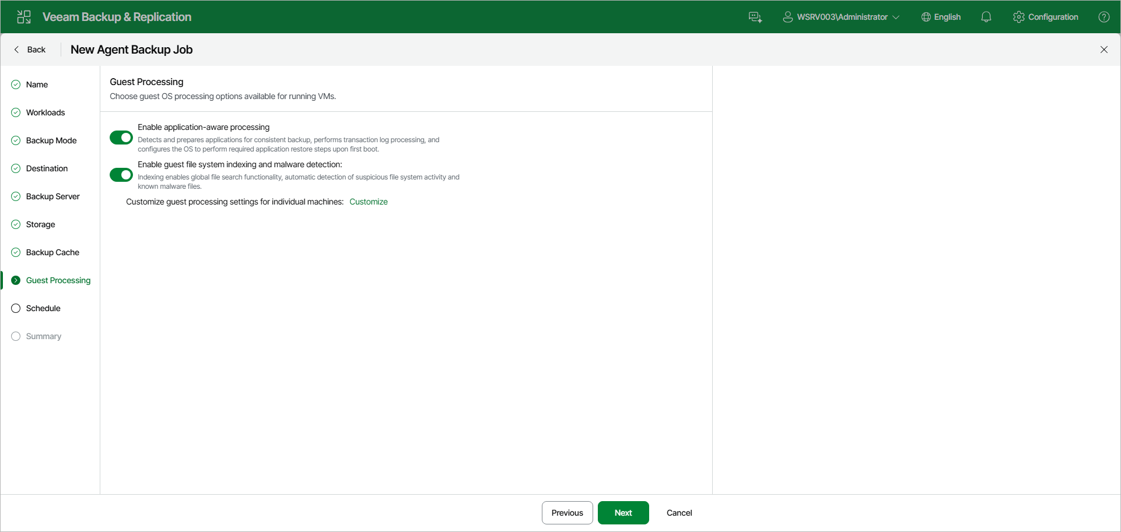
Task: Click the "Enable application-aware processing" label
Action: pyautogui.click(x=204, y=127)
